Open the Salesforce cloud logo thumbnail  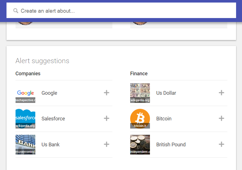pyautogui.click(x=25, y=119)
